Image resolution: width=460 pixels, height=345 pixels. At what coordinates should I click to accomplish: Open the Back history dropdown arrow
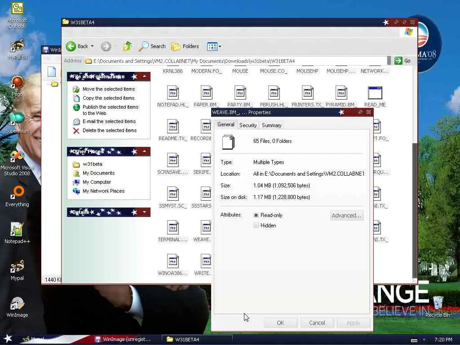[x=92, y=46]
